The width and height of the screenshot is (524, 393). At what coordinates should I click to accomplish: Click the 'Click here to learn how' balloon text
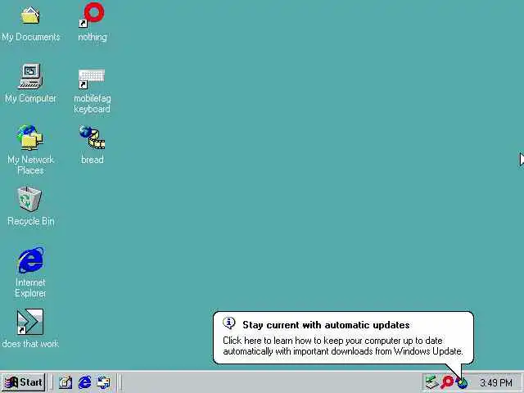[x=343, y=346]
